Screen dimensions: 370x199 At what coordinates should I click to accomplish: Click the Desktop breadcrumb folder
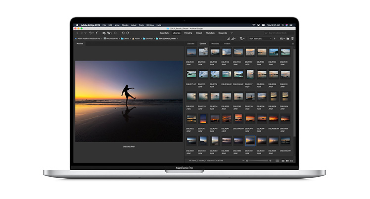pyautogui.click(x=148, y=39)
